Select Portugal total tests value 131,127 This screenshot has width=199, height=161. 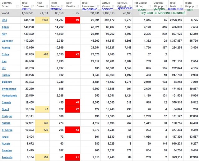coord(177,116)
